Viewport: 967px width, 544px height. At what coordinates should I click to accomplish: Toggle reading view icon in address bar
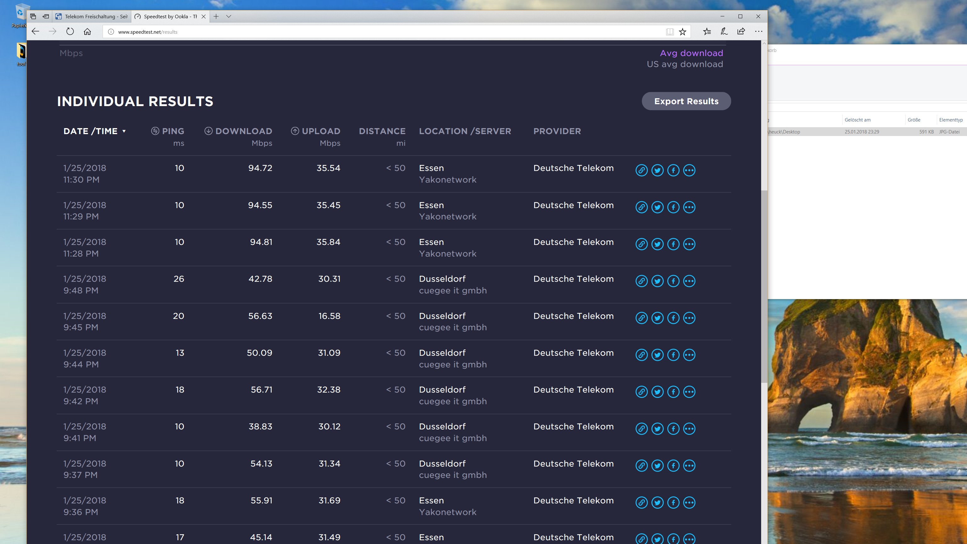(x=670, y=32)
